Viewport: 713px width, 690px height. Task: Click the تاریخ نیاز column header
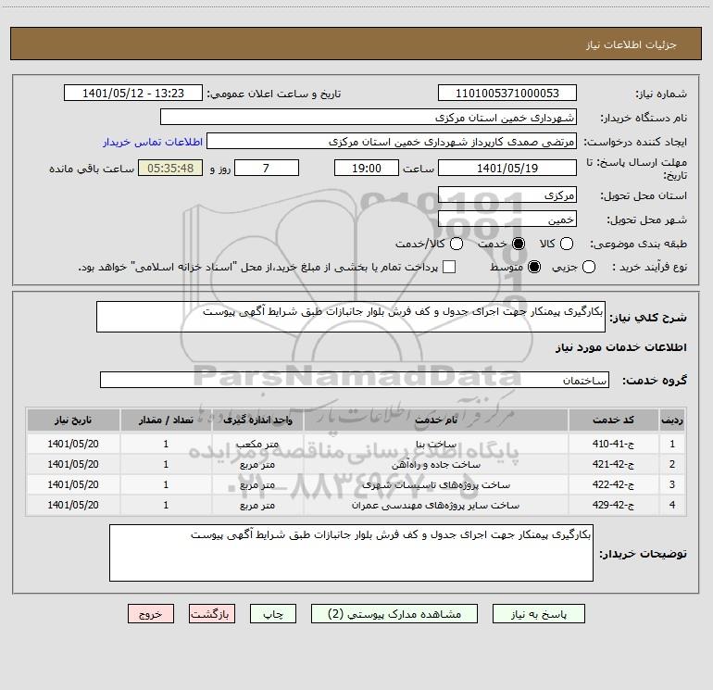(x=73, y=420)
